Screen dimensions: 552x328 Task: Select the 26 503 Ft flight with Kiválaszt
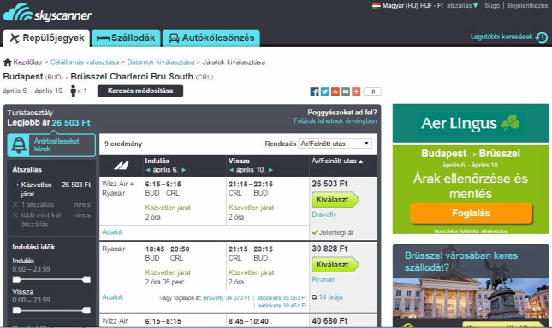335,200
